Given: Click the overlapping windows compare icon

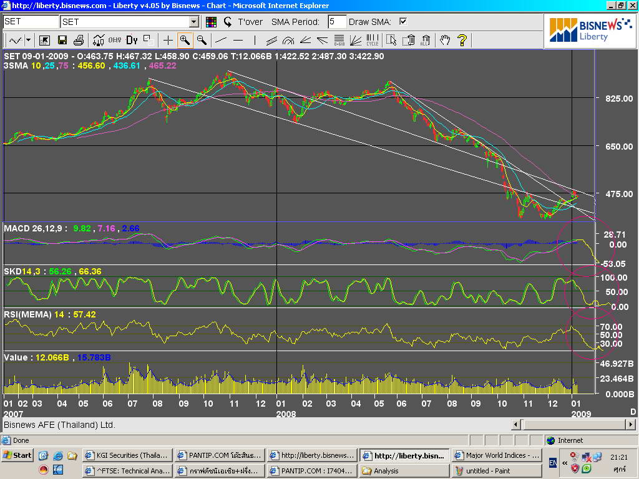Looking at the screenshot, I should pyautogui.click(x=149, y=40).
